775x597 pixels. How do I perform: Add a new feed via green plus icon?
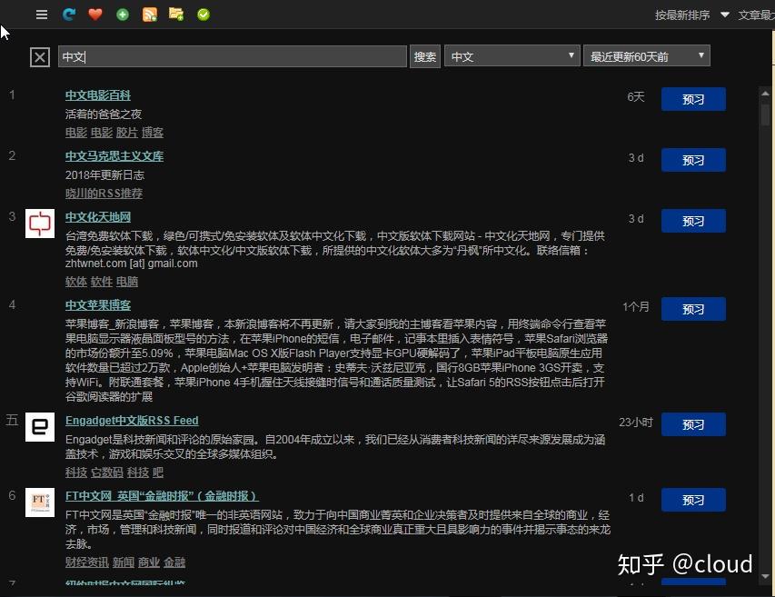[x=122, y=14]
